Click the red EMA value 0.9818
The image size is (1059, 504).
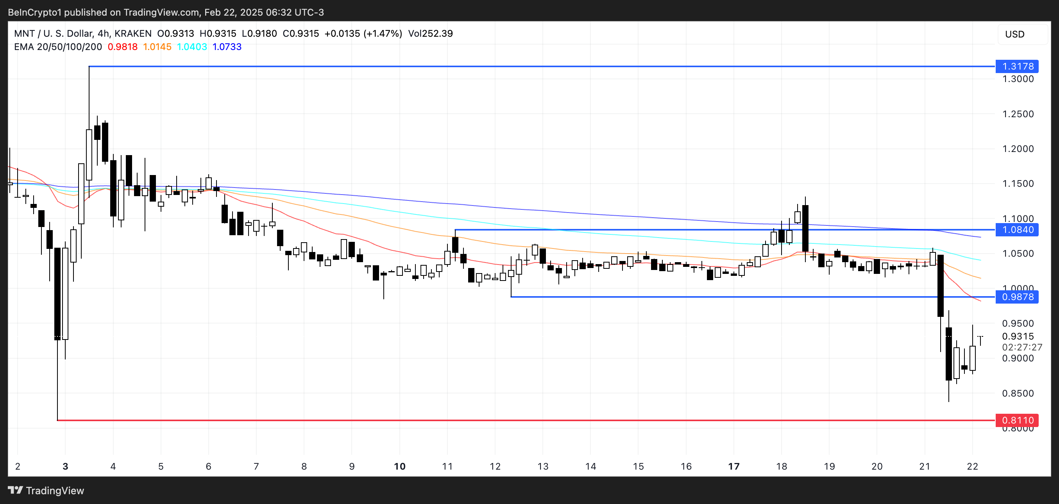tap(123, 47)
